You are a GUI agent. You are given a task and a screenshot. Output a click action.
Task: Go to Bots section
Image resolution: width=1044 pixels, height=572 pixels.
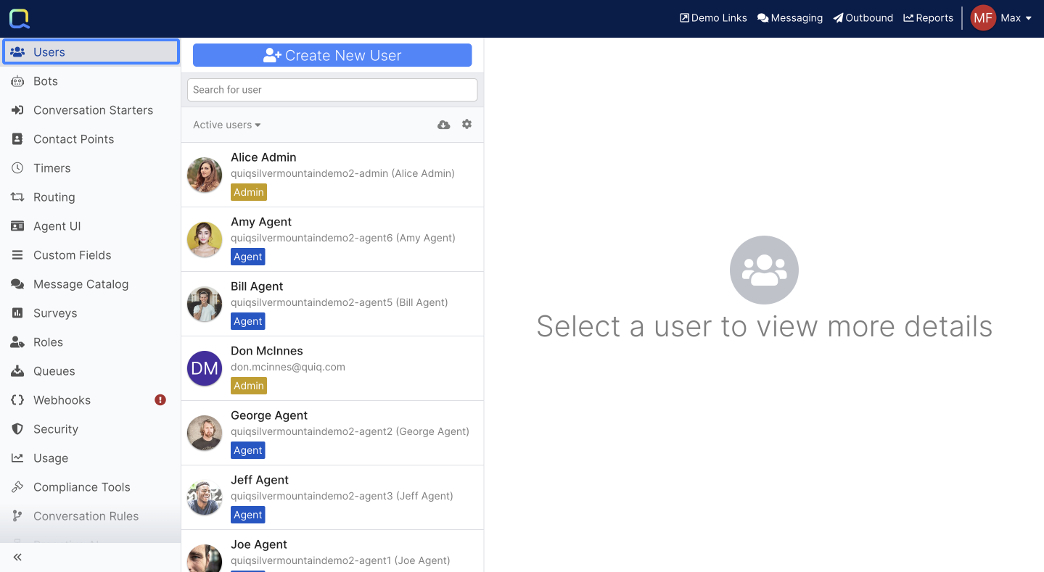(x=91, y=81)
